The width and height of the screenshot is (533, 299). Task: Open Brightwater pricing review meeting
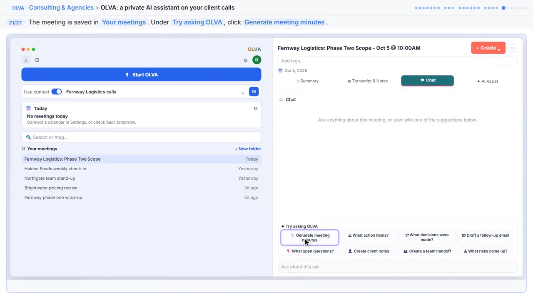click(141, 188)
